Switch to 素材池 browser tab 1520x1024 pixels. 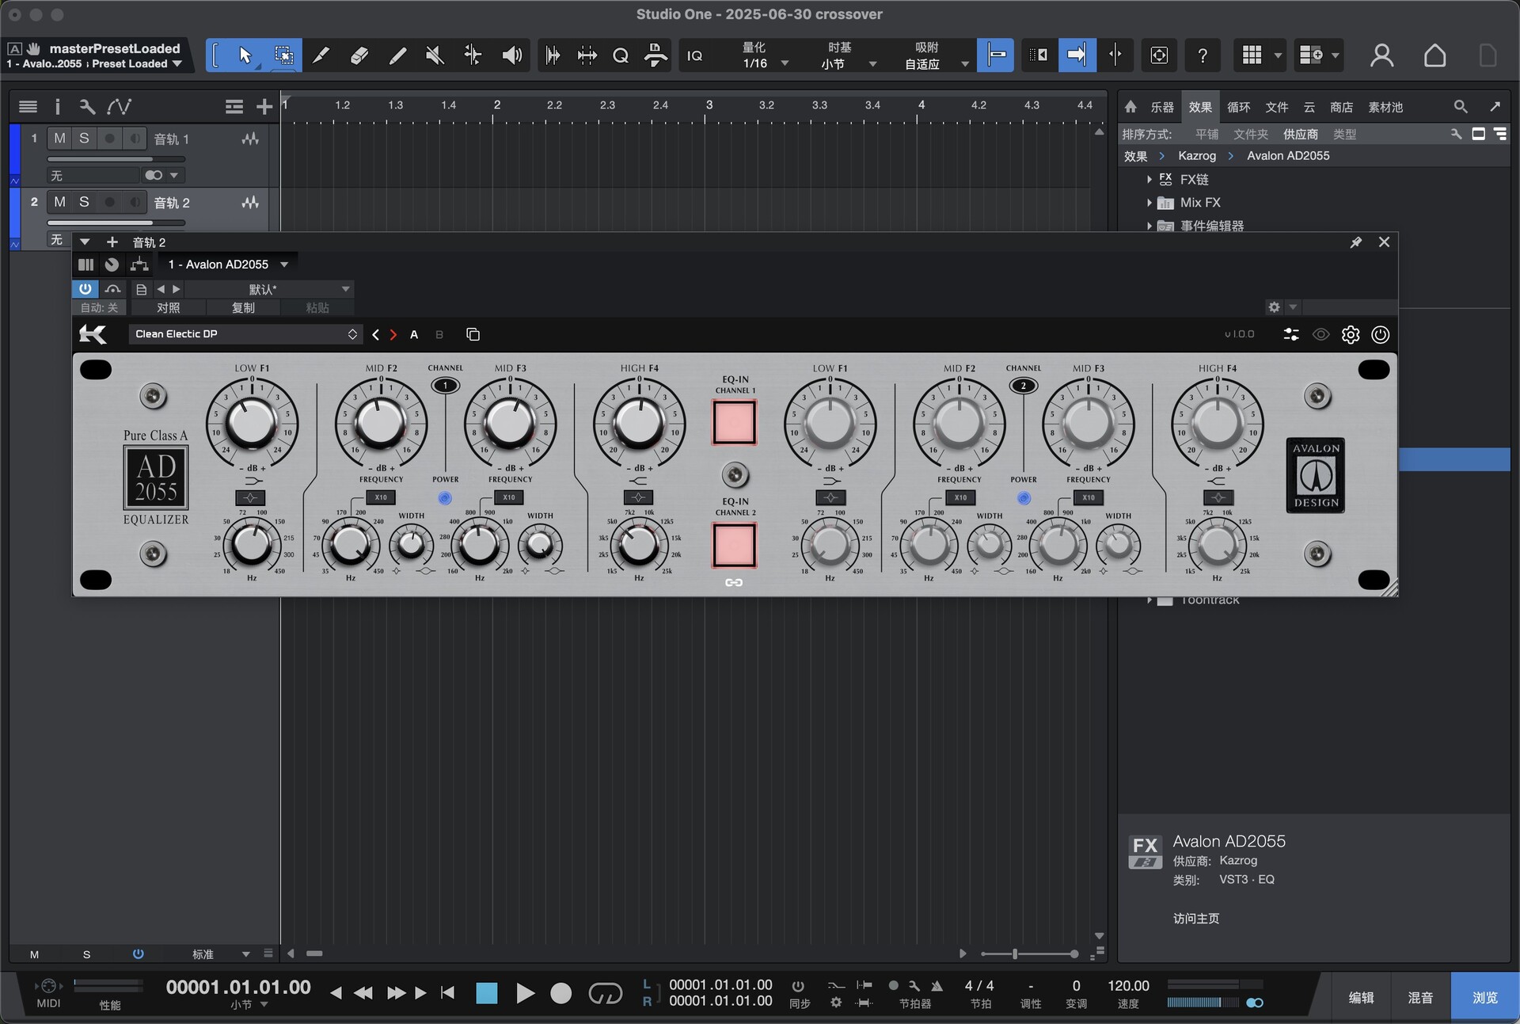coord(1385,107)
